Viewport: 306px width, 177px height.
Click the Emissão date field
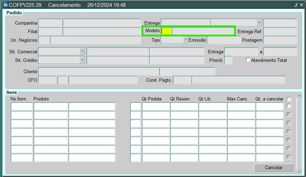pos(224,40)
